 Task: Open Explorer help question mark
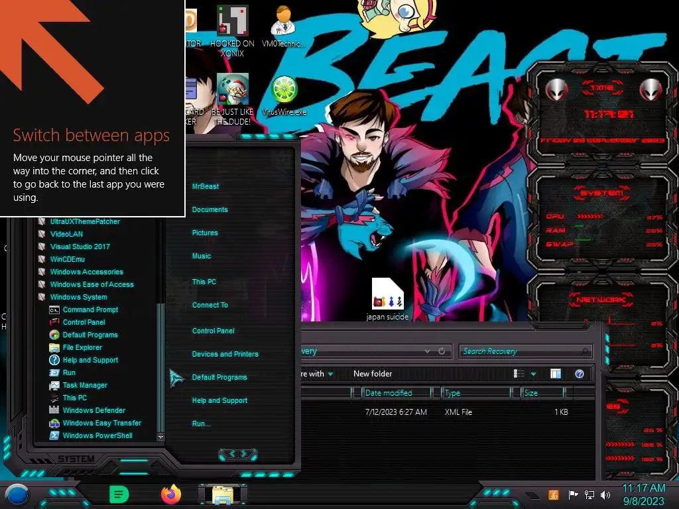click(x=580, y=374)
